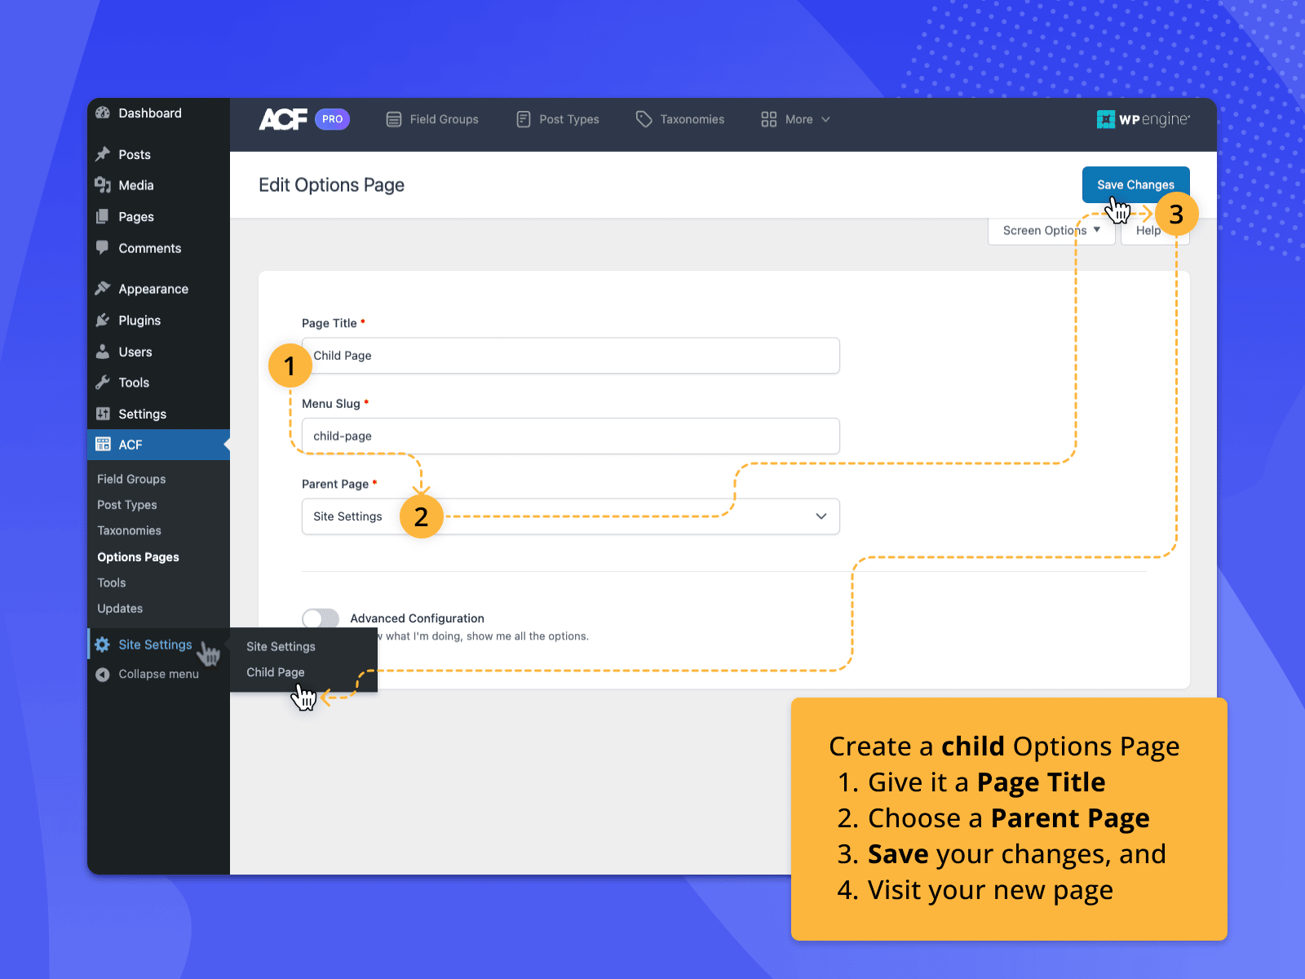Enable the Advanced Configuration toggle
Viewport: 1305px width, 979px height.
[321, 618]
